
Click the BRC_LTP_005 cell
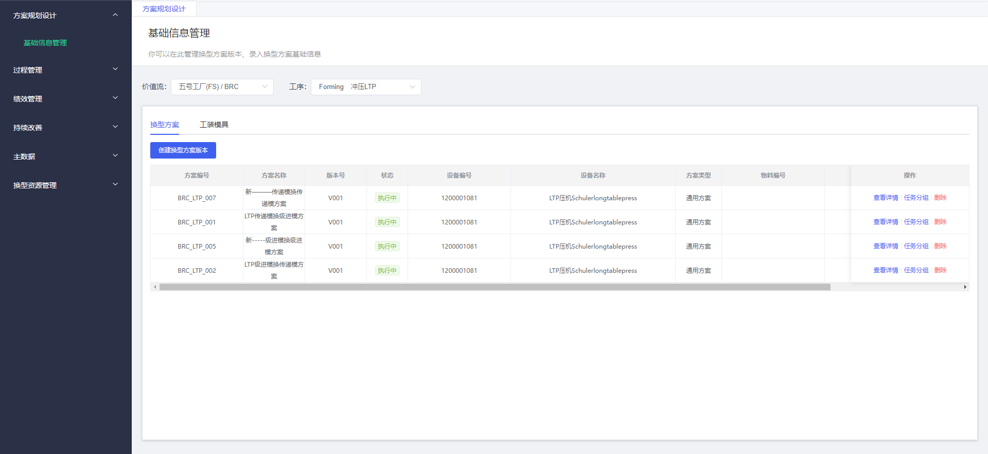click(x=197, y=247)
